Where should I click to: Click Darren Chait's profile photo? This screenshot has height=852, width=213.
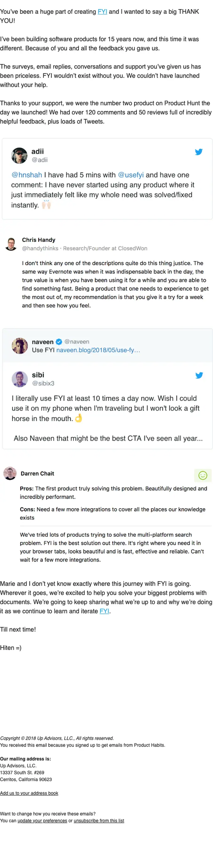[10, 473]
